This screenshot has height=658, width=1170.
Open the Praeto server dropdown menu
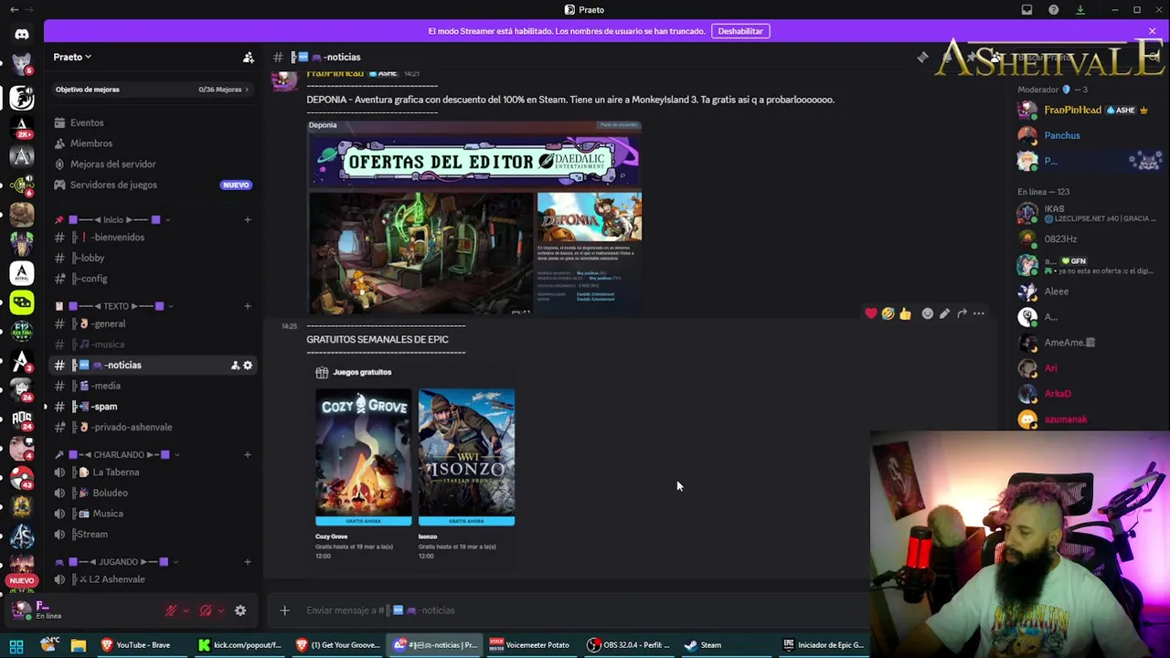[x=72, y=58]
